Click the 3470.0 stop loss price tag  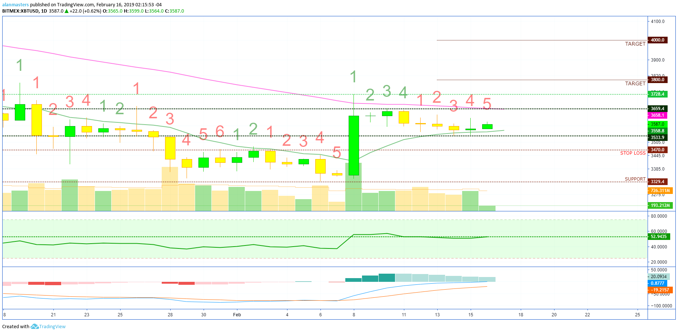(x=658, y=150)
